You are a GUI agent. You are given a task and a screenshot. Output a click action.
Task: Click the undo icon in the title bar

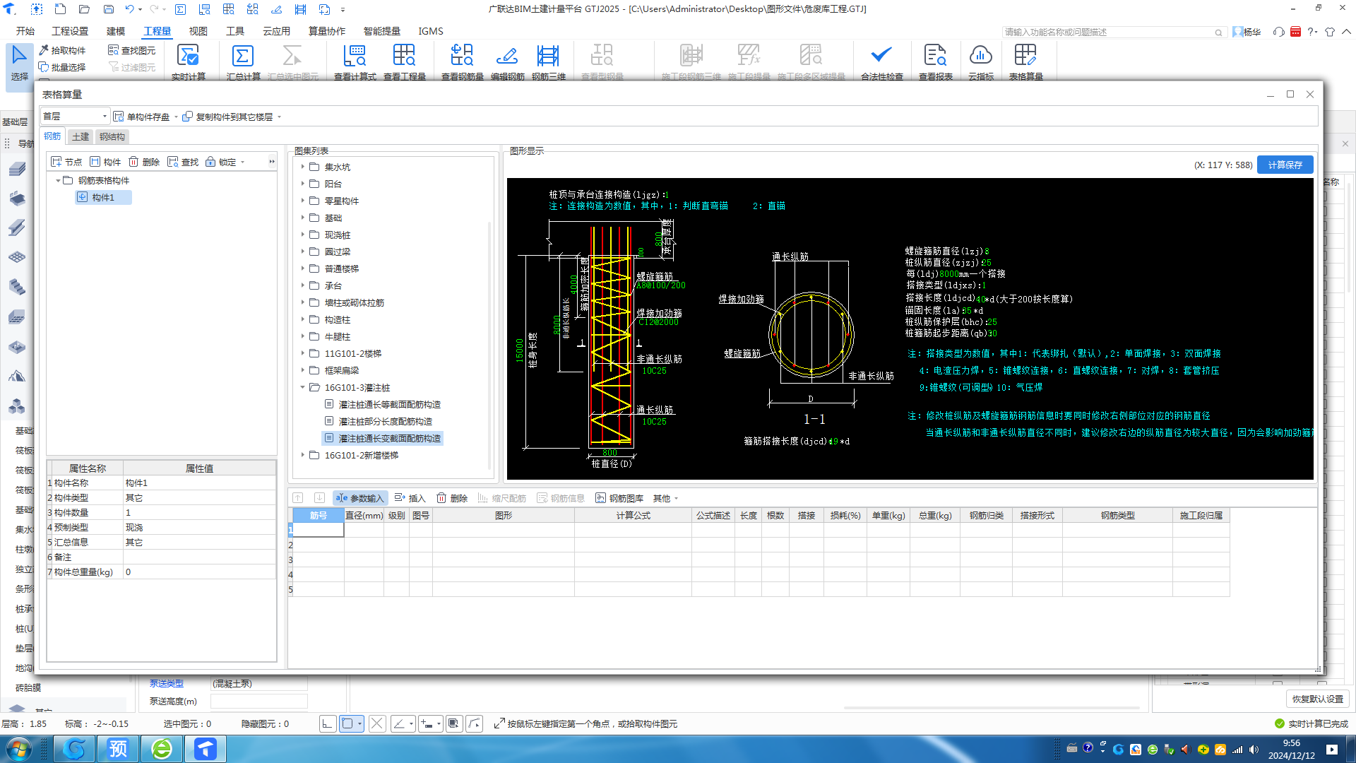[129, 9]
